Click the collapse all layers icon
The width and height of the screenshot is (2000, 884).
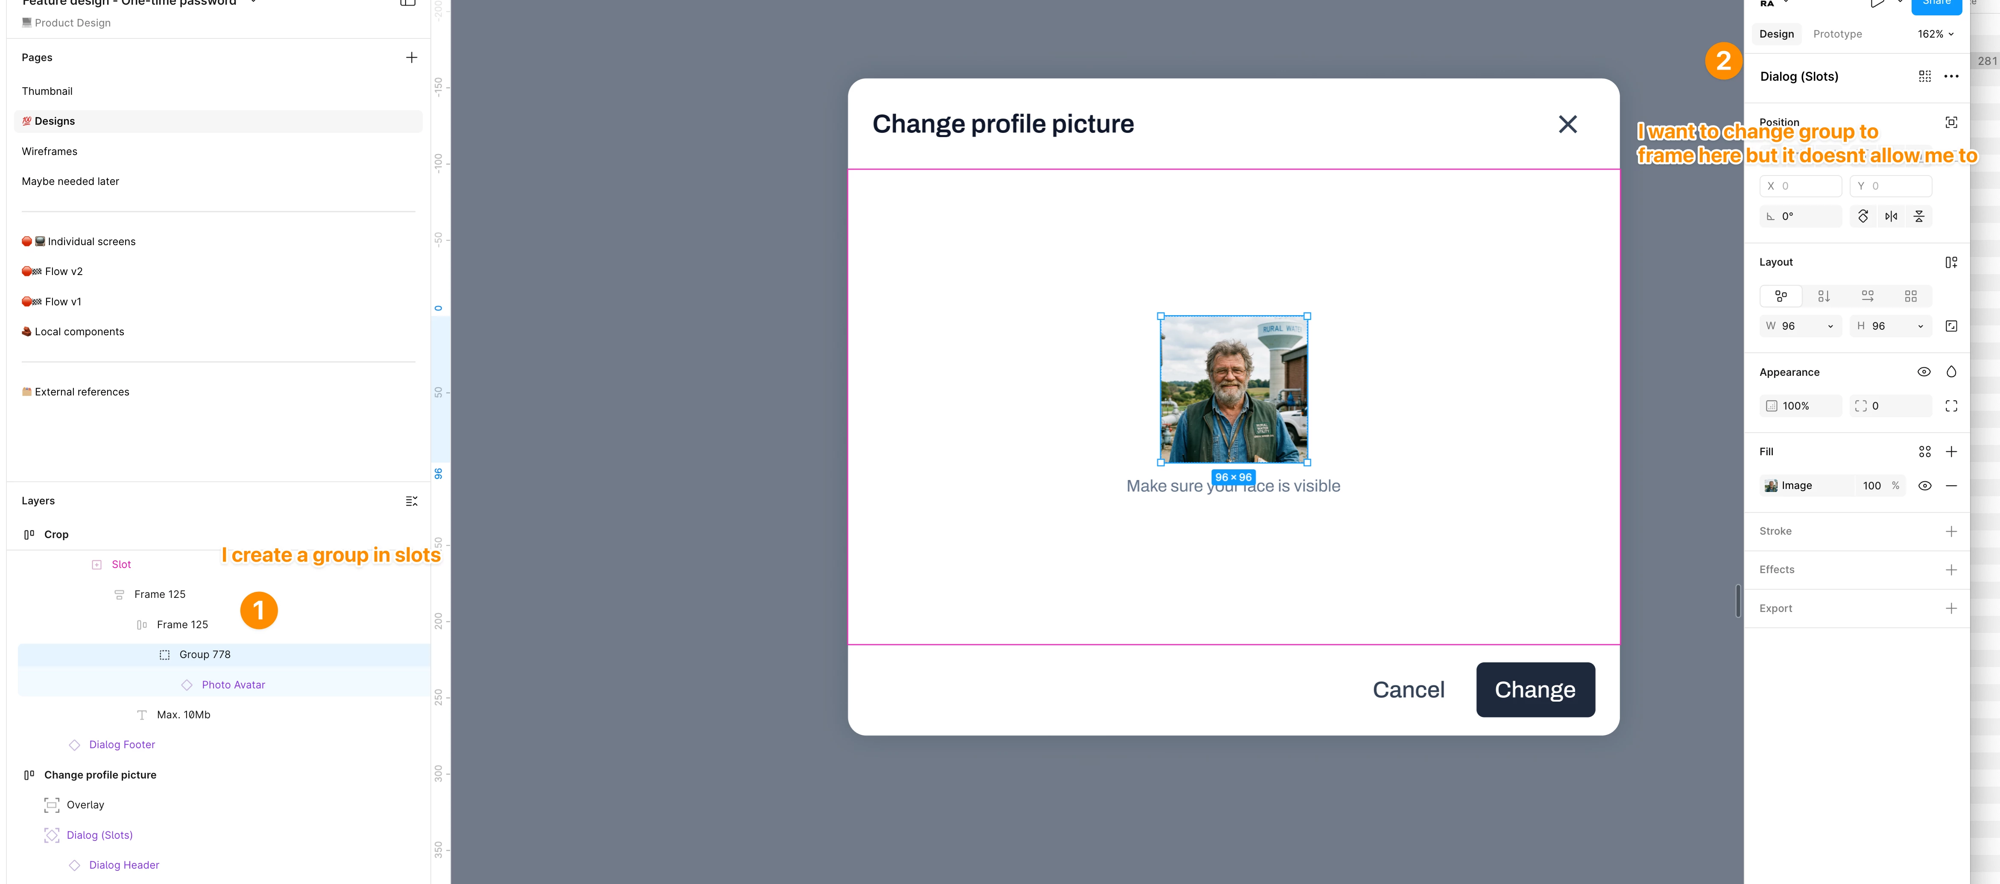412,501
